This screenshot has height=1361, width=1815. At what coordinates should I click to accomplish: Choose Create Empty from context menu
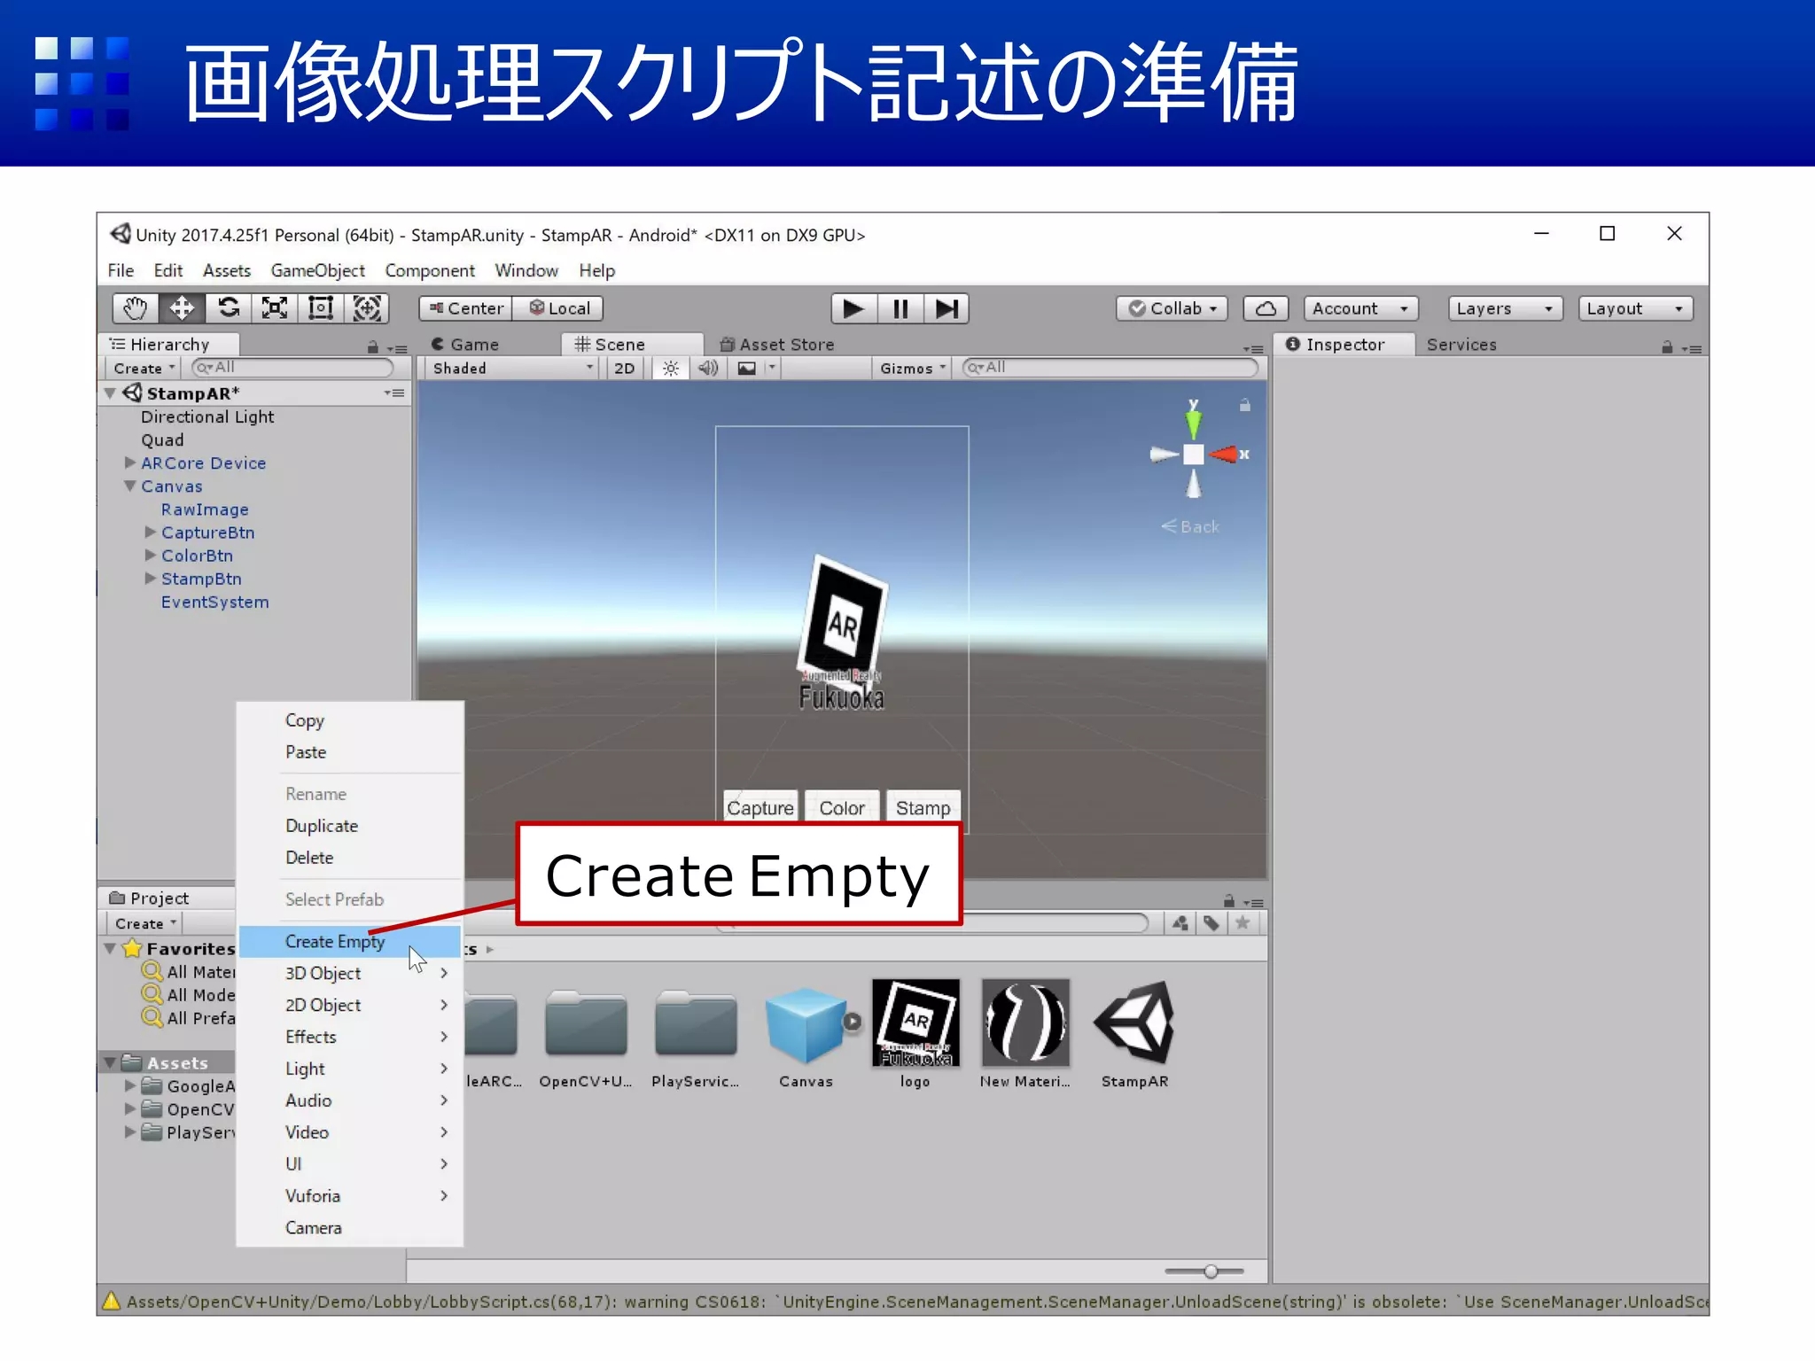click(x=350, y=941)
